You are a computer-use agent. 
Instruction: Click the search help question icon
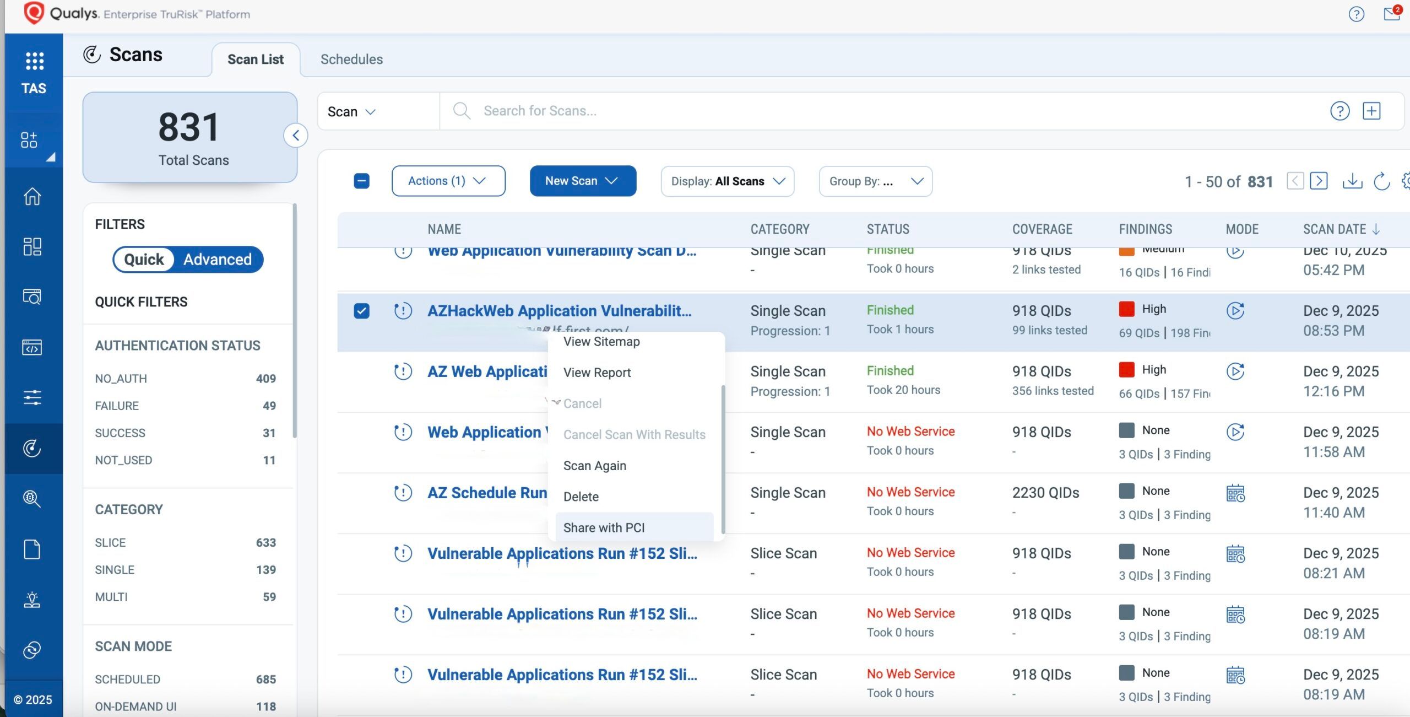click(1339, 111)
